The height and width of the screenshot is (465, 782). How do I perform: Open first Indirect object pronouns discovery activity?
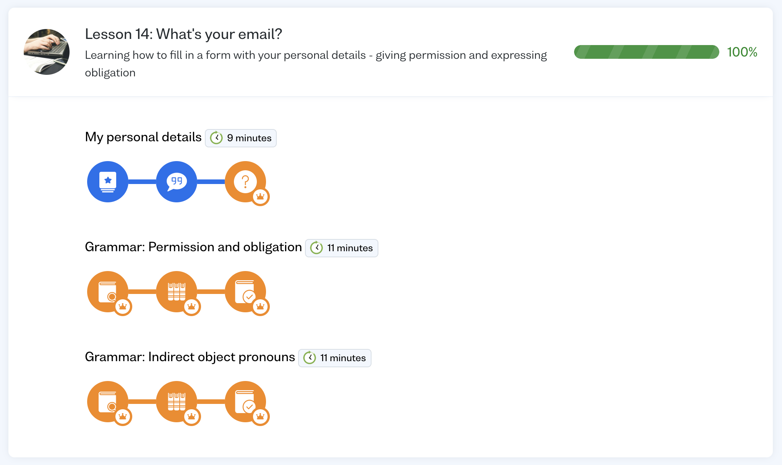point(108,402)
